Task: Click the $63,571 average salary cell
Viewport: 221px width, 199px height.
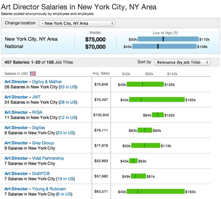Action: pyautogui.click(x=101, y=192)
